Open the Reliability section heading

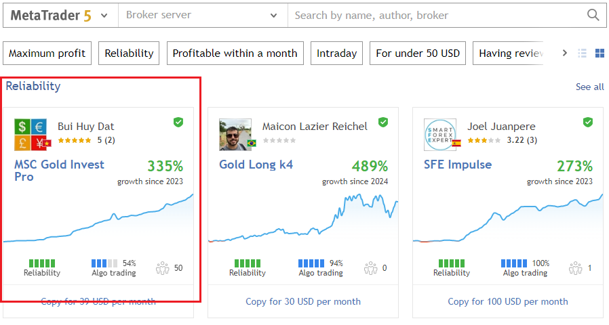click(x=33, y=86)
